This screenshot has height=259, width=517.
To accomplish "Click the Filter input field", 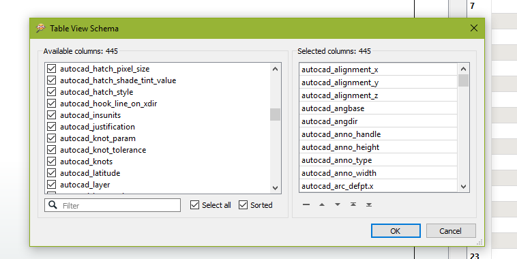I will (x=113, y=205).
